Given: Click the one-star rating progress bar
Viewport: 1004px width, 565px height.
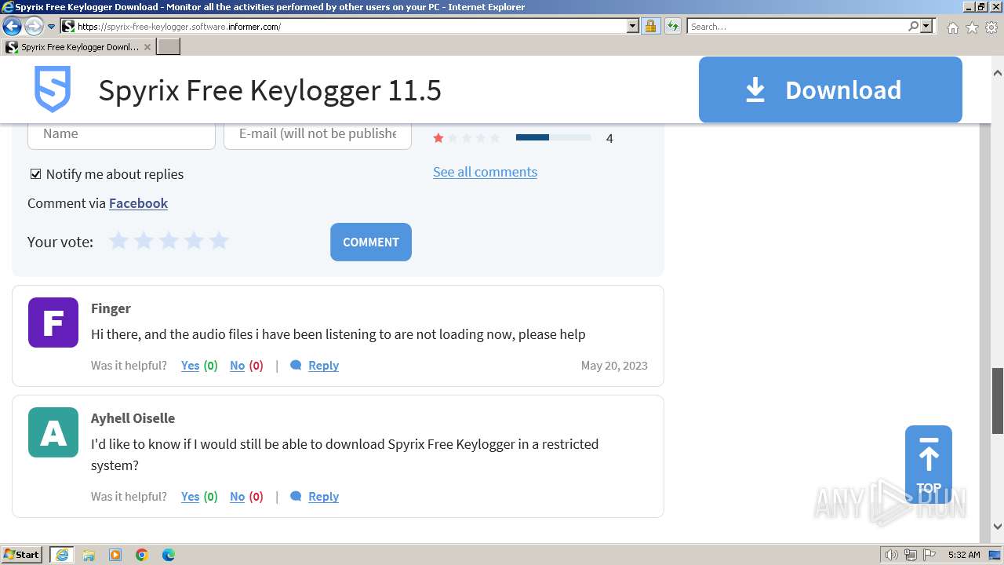Looking at the screenshot, I should [x=553, y=137].
